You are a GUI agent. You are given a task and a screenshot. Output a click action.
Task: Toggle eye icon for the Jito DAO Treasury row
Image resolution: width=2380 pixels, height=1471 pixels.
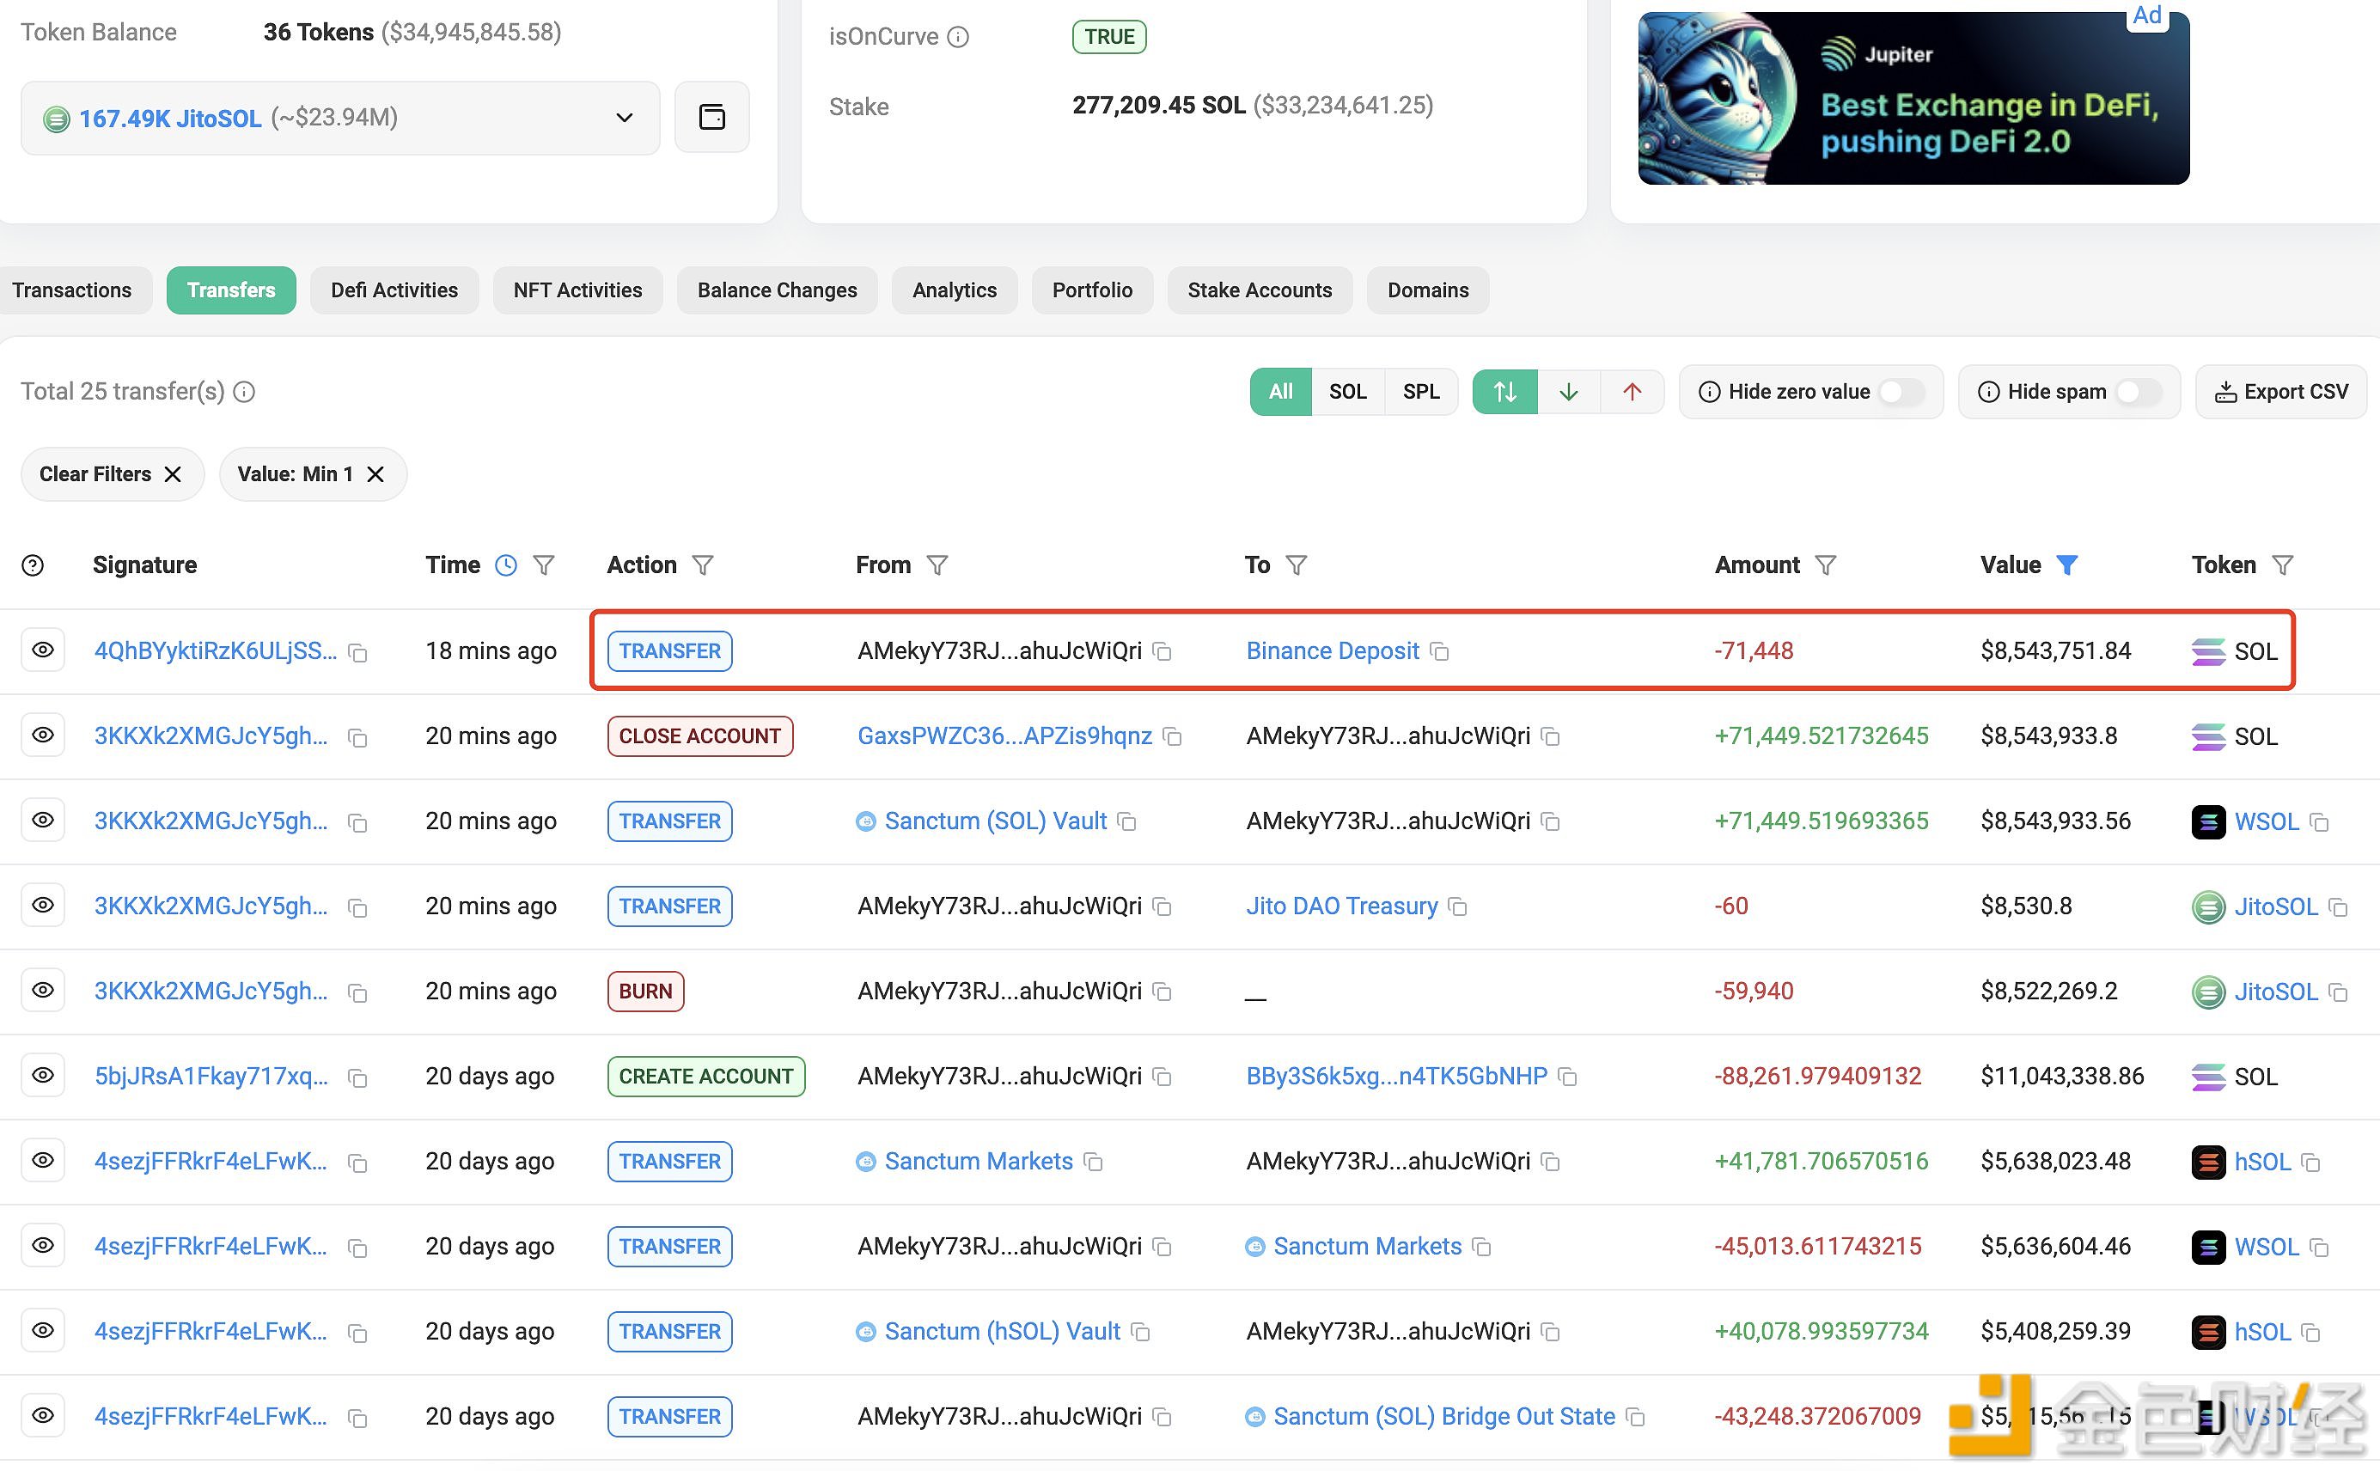[43, 906]
